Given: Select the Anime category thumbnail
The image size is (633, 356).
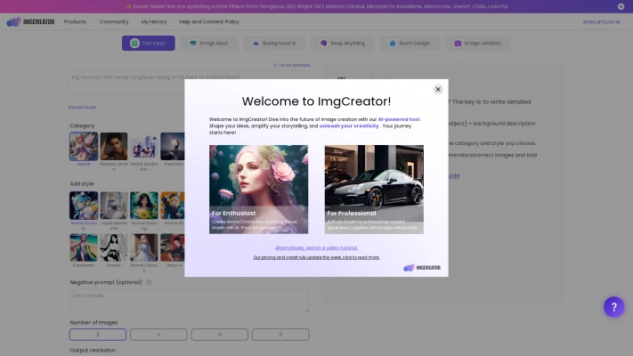Looking at the screenshot, I should (x=84, y=146).
